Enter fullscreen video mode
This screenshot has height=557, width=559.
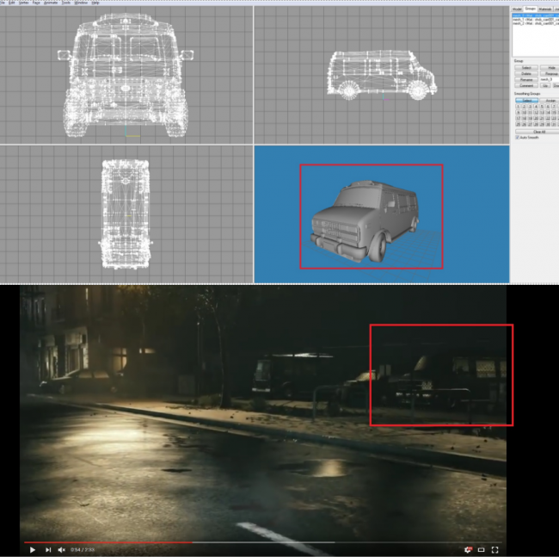(x=495, y=549)
